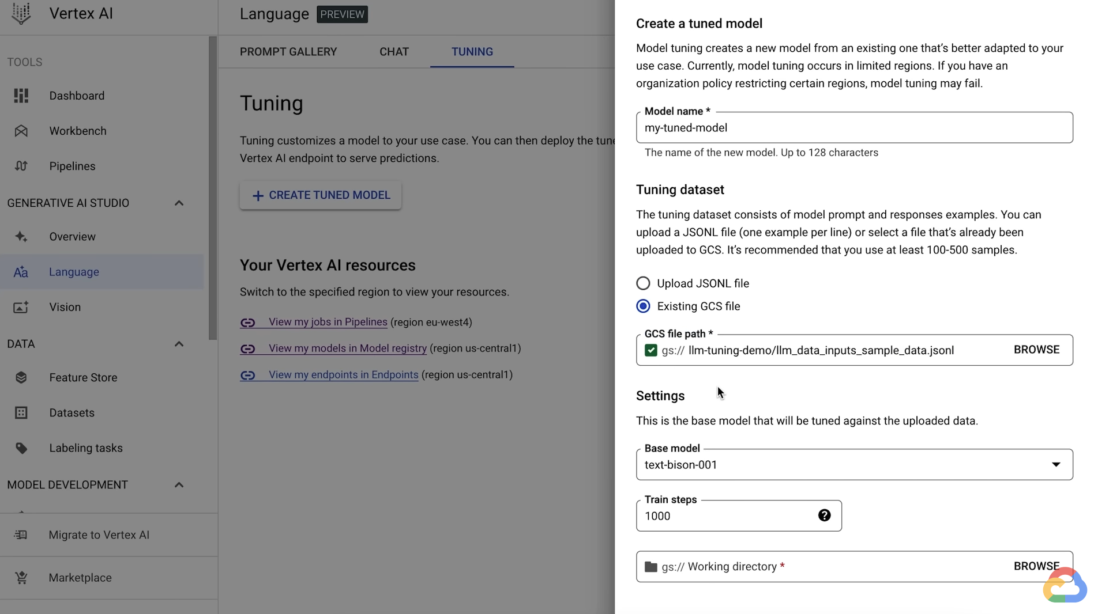This screenshot has height=614, width=1098.
Task: Open View my models in Model registry link
Action: 348,348
